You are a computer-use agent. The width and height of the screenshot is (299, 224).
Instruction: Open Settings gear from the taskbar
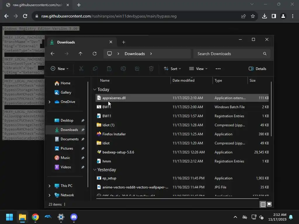pyautogui.click(x=61, y=217)
